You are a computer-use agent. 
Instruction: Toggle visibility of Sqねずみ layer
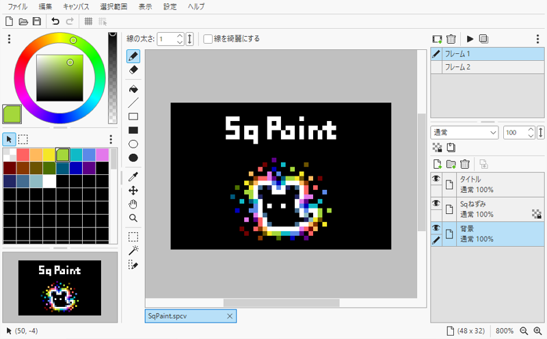436,204
